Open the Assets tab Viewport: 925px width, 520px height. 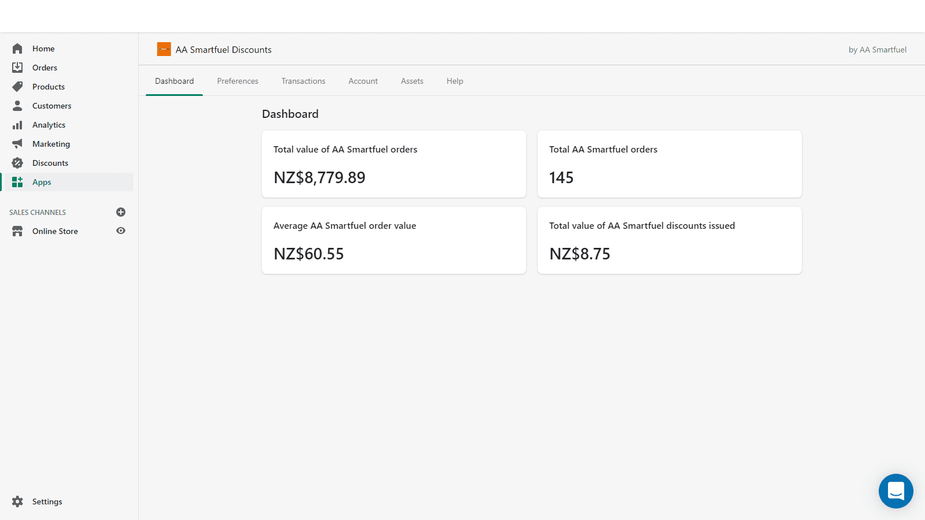pos(412,81)
